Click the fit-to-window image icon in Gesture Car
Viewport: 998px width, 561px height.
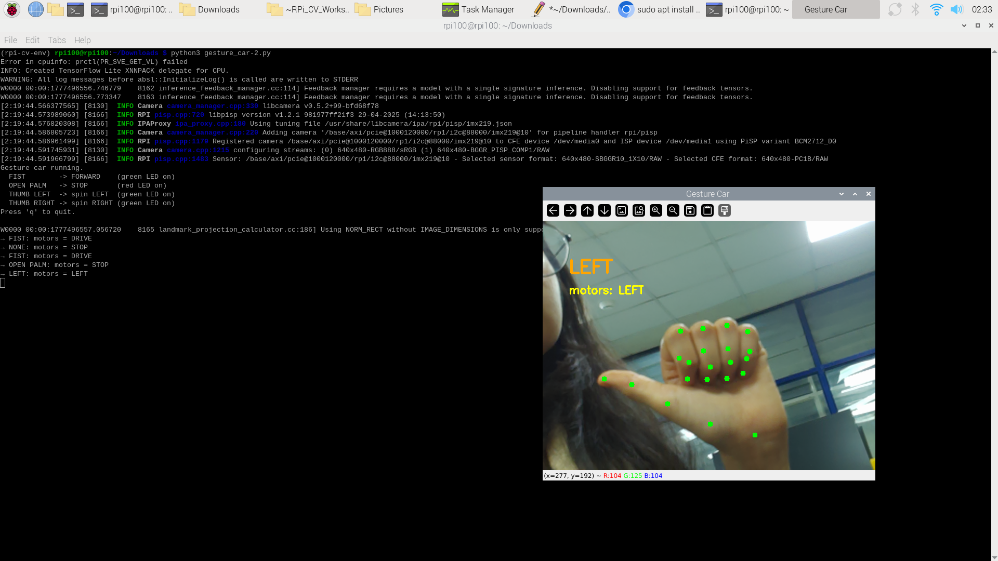(639, 210)
